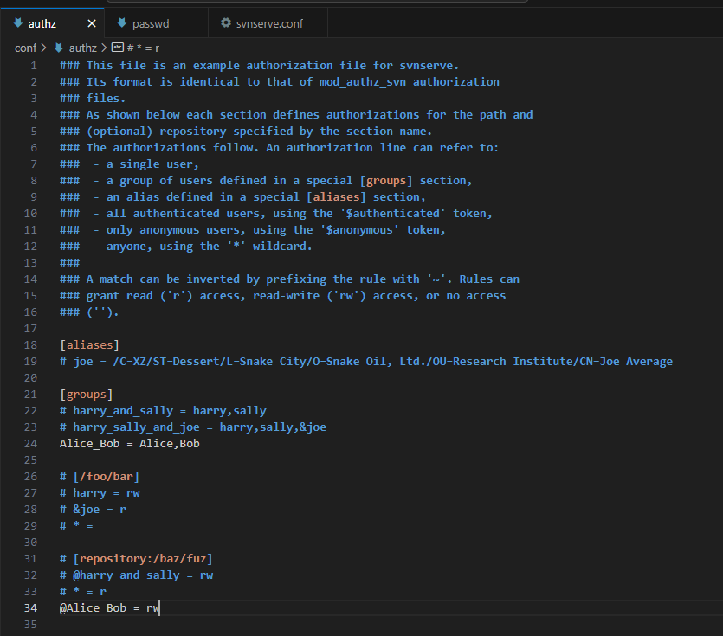Click the file icon on the authz tab
This screenshot has width=723, height=636.
pyautogui.click(x=18, y=23)
